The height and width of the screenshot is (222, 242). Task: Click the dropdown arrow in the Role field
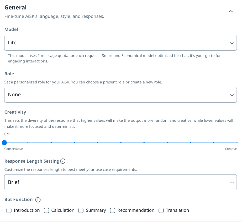232,95
